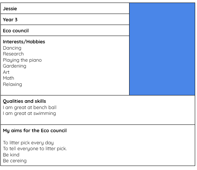This screenshot has width=197, height=170.
Task: Click the Eco council cell
Action: tap(65, 30)
